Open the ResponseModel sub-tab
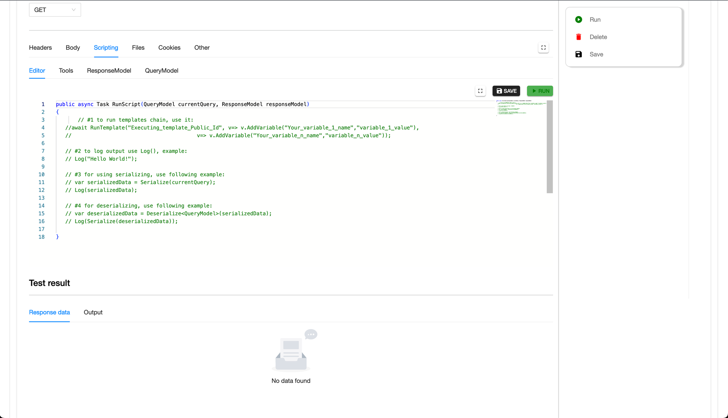728x418 pixels. pos(109,71)
